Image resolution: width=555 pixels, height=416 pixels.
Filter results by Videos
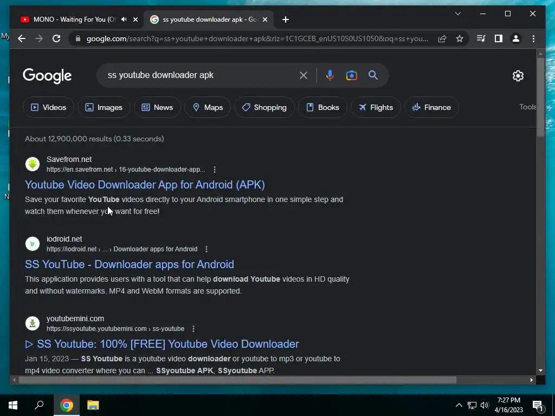click(x=48, y=107)
